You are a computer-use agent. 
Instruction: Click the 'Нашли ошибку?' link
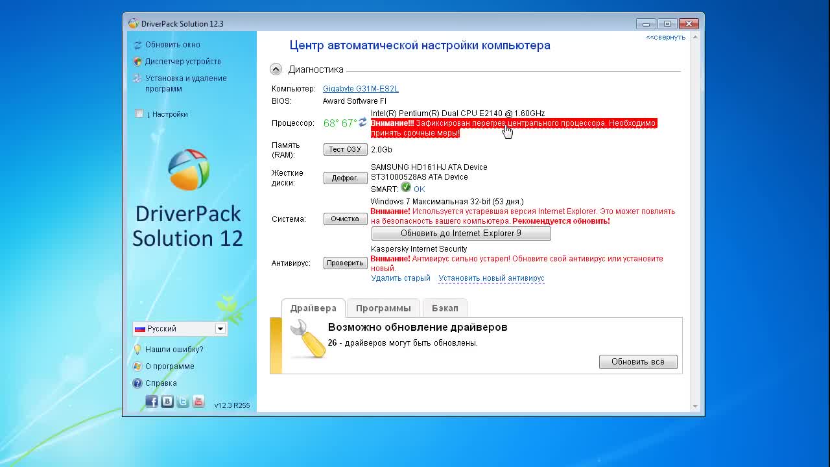[174, 350]
